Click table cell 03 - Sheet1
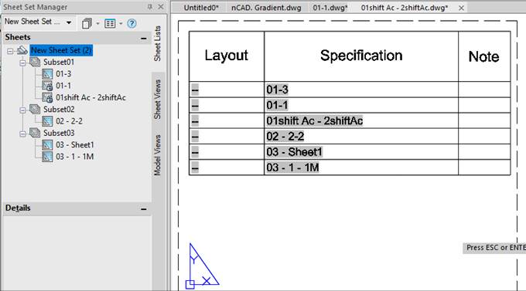526x291 pixels. click(361, 152)
